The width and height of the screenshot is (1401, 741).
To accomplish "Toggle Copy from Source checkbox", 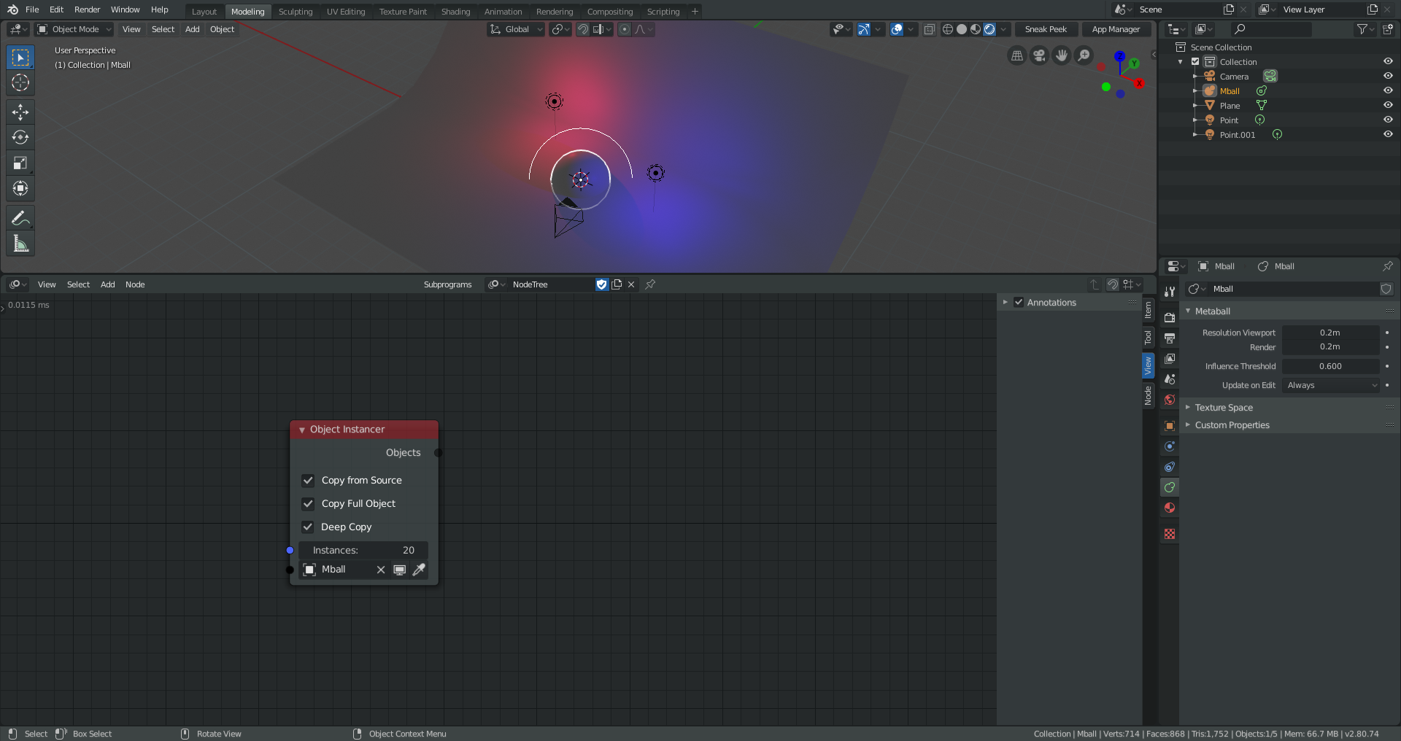I will 308,480.
